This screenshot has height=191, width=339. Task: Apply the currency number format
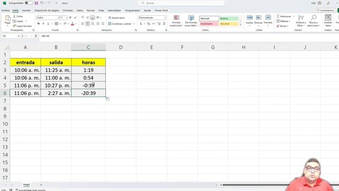141,23
